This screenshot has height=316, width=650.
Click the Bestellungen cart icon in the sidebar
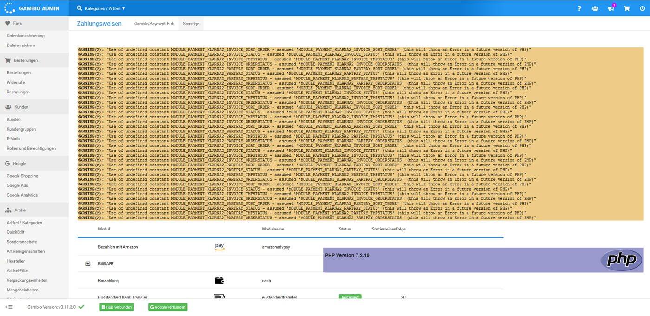click(8, 60)
